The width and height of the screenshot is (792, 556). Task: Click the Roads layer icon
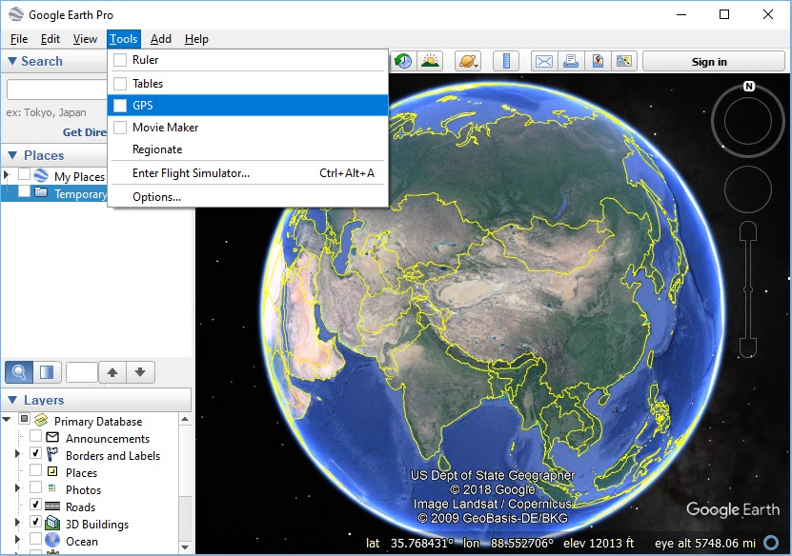click(x=52, y=506)
